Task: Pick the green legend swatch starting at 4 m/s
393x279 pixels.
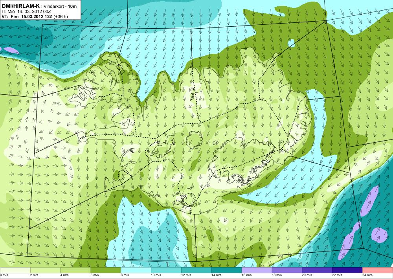Action: [75, 270]
